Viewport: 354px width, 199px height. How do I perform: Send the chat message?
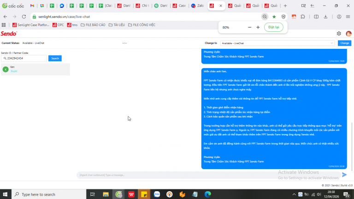[344, 175]
